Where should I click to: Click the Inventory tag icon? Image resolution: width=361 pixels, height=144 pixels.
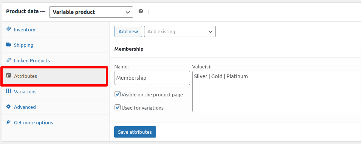(x=9, y=29)
